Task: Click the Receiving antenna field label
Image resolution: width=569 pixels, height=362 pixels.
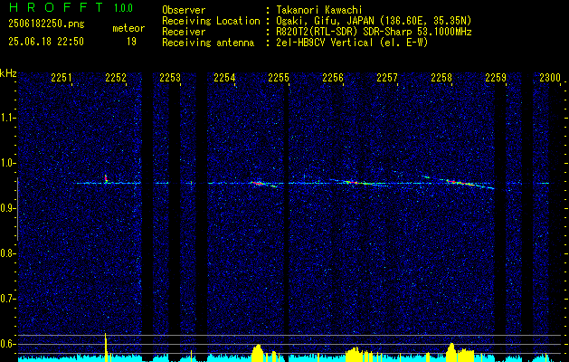Action: (x=208, y=43)
